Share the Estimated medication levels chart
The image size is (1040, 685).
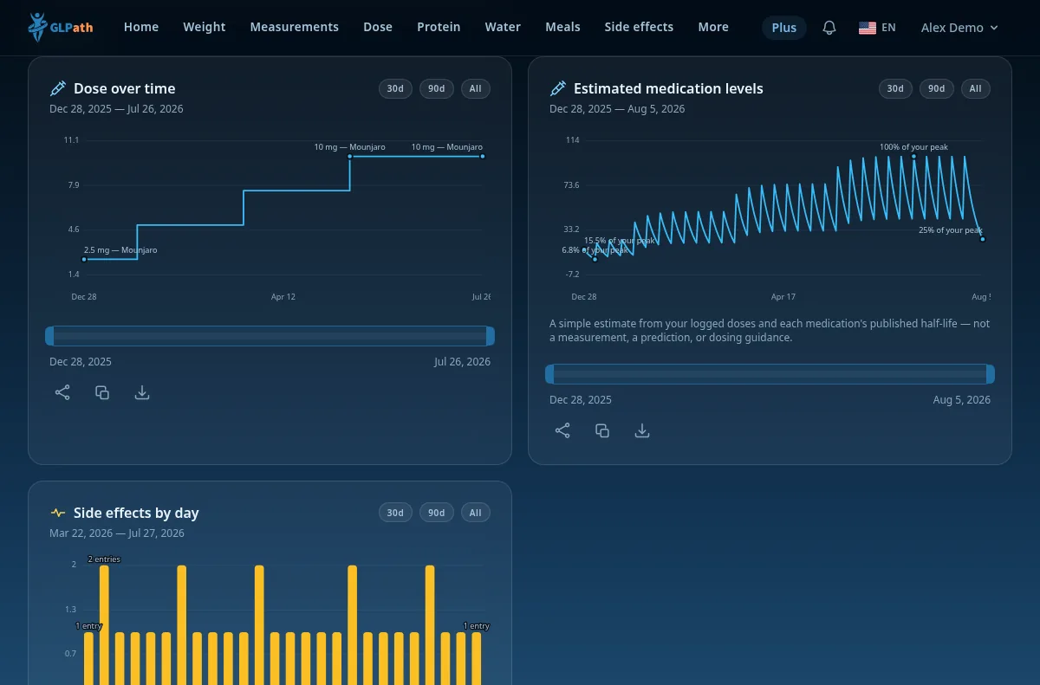(562, 430)
